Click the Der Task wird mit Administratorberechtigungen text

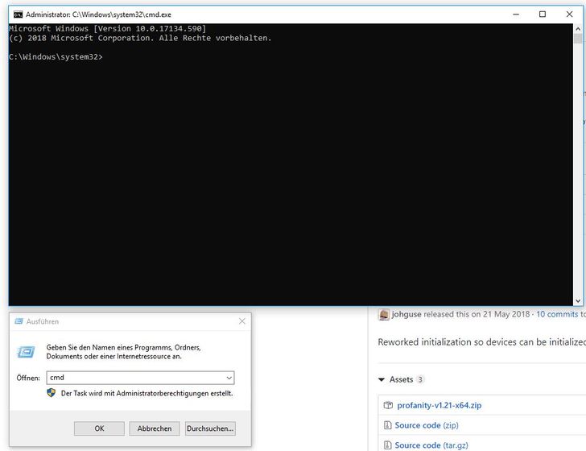click(146, 393)
